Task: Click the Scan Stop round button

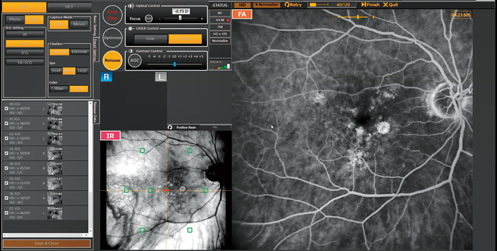Action: click(x=112, y=15)
